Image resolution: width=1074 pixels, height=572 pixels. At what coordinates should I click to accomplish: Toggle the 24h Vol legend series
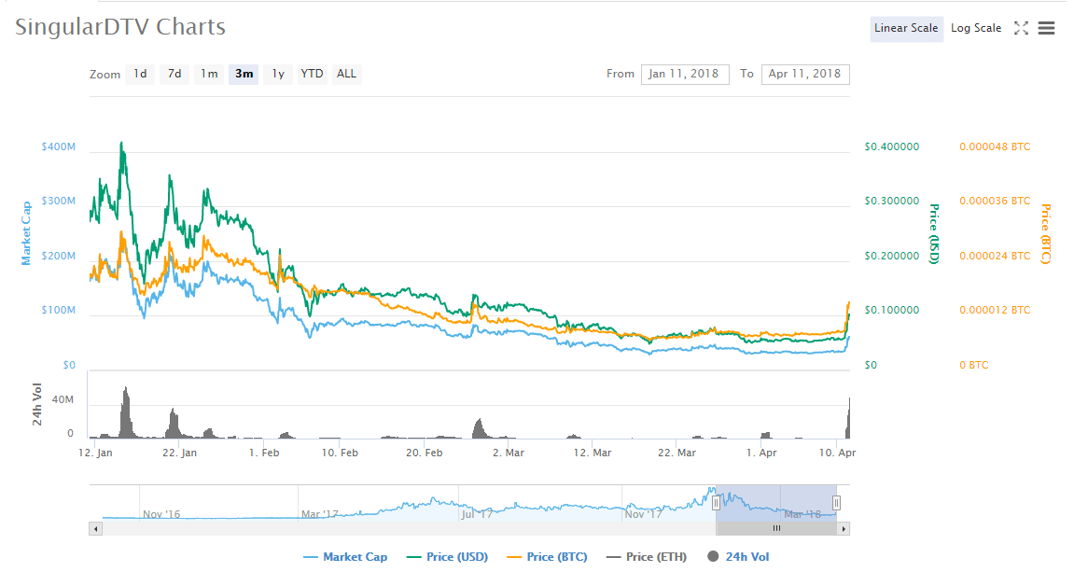(x=738, y=557)
